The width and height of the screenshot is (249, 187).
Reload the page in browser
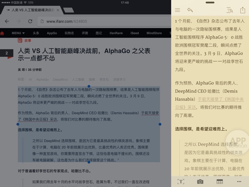point(30,21)
